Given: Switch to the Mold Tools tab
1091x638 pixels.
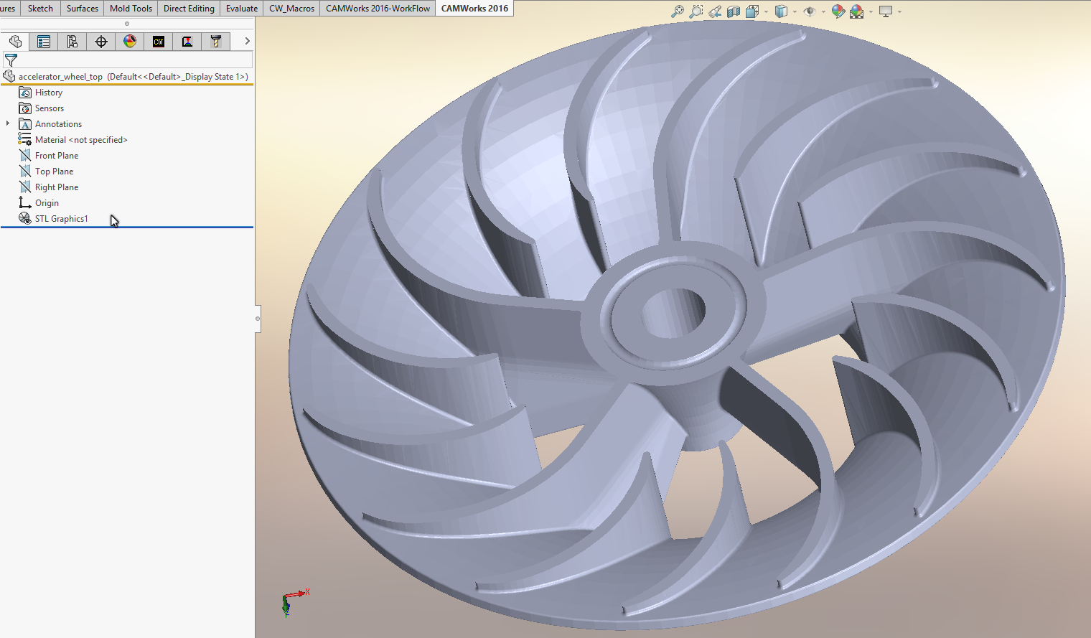Looking at the screenshot, I should 131,9.
